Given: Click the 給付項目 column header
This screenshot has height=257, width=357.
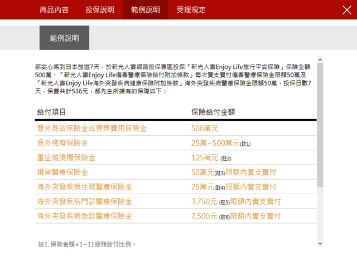Looking at the screenshot, I should point(51,112).
